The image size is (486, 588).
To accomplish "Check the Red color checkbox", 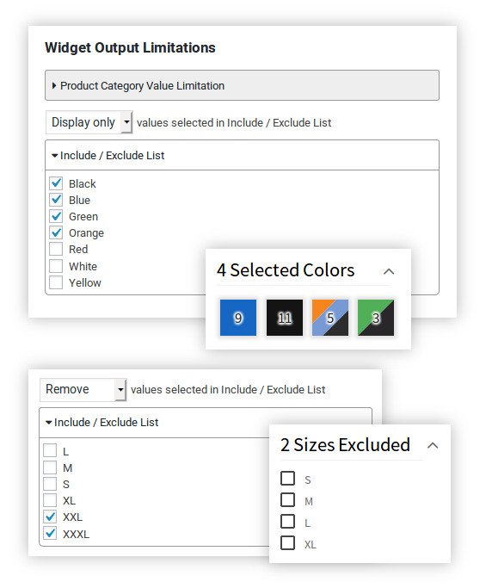I will point(56,249).
